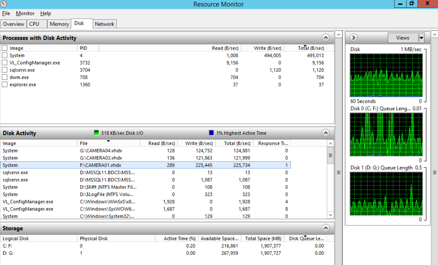Open the Network tab
The height and width of the screenshot is (265, 438).
[x=105, y=24]
